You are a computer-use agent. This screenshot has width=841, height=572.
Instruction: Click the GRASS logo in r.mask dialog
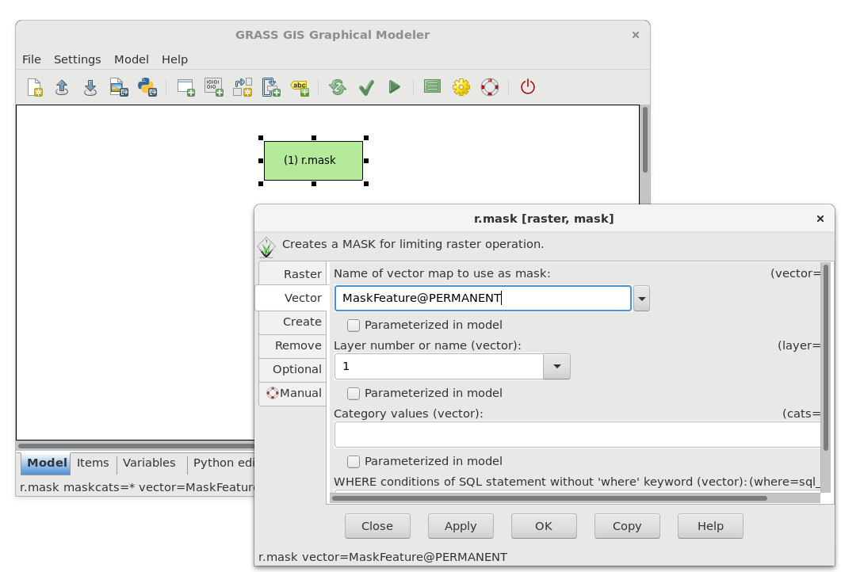pyautogui.click(x=266, y=247)
